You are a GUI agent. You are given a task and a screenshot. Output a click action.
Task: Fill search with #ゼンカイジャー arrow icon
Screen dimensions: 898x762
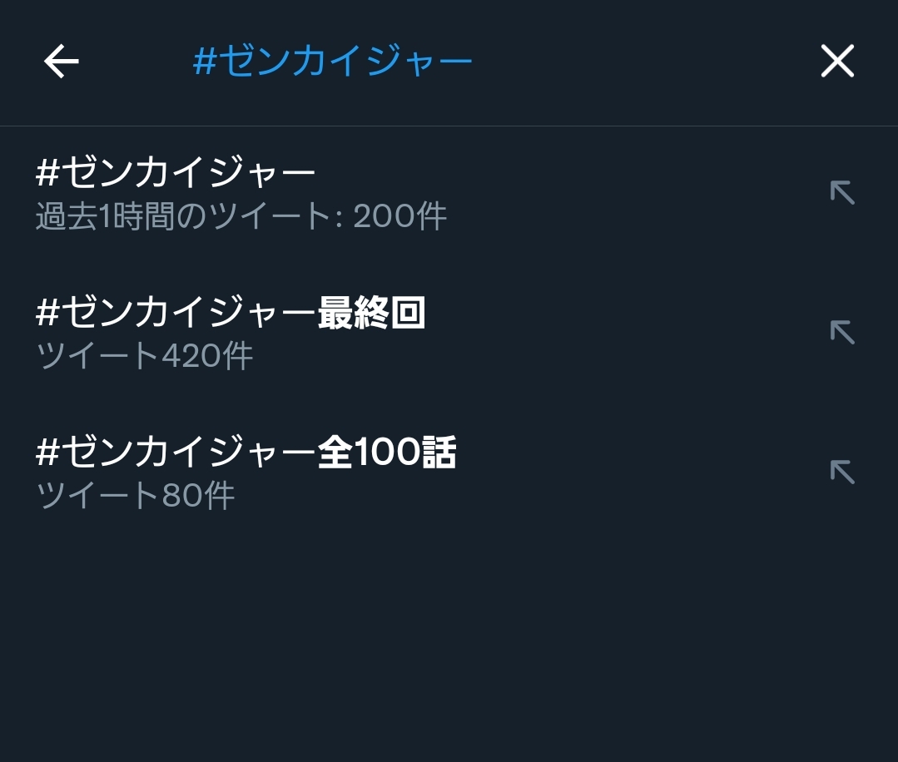coord(842,193)
